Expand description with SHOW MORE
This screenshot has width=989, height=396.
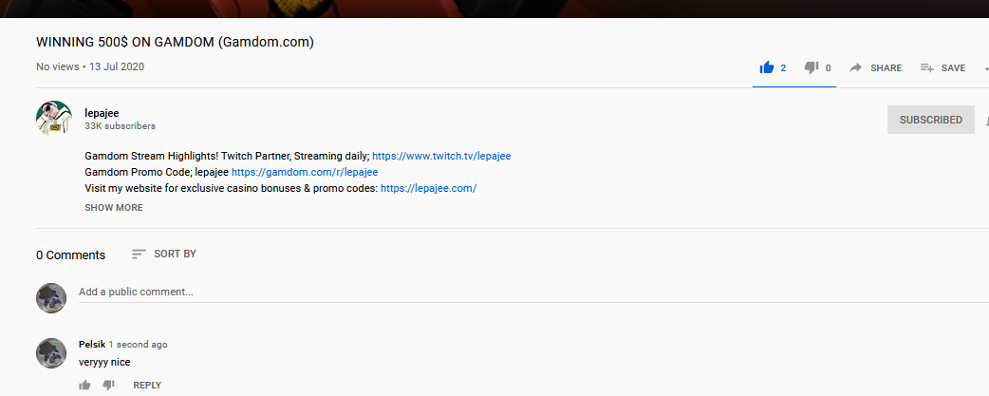[x=114, y=207]
